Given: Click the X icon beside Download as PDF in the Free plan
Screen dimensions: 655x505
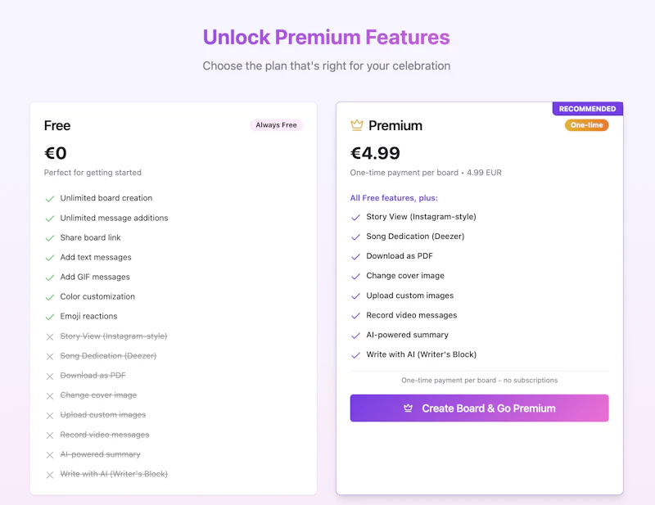Looking at the screenshot, I should pyautogui.click(x=50, y=376).
